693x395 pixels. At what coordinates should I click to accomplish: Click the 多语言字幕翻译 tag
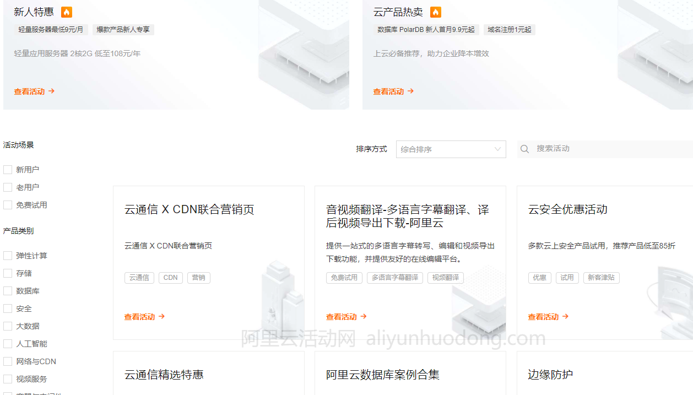click(395, 278)
